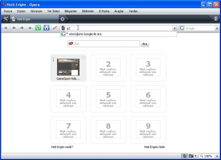The width and height of the screenshot is (221, 160).
Task: Go forward with the Forward arrow
Action: (22, 28)
